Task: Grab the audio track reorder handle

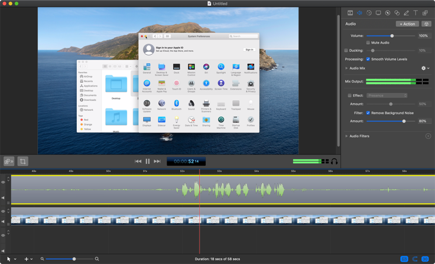Action: [x=8, y=203]
